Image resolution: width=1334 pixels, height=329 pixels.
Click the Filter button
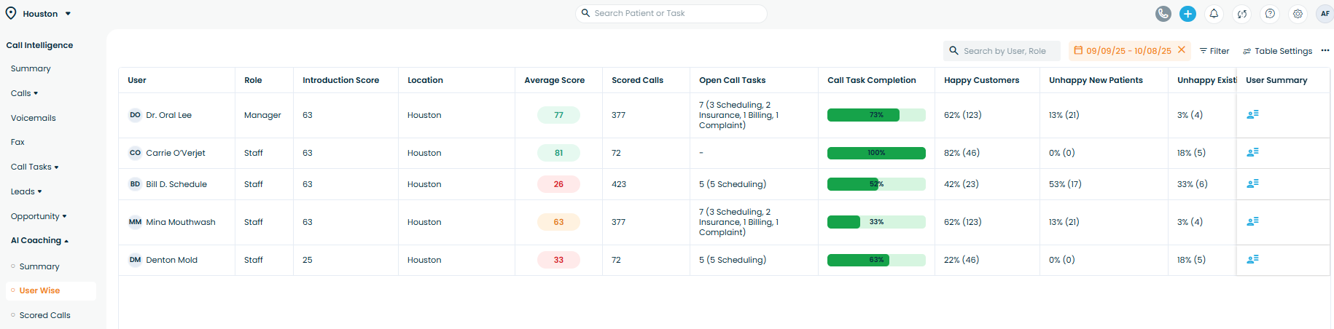[x=1214, y=51]
